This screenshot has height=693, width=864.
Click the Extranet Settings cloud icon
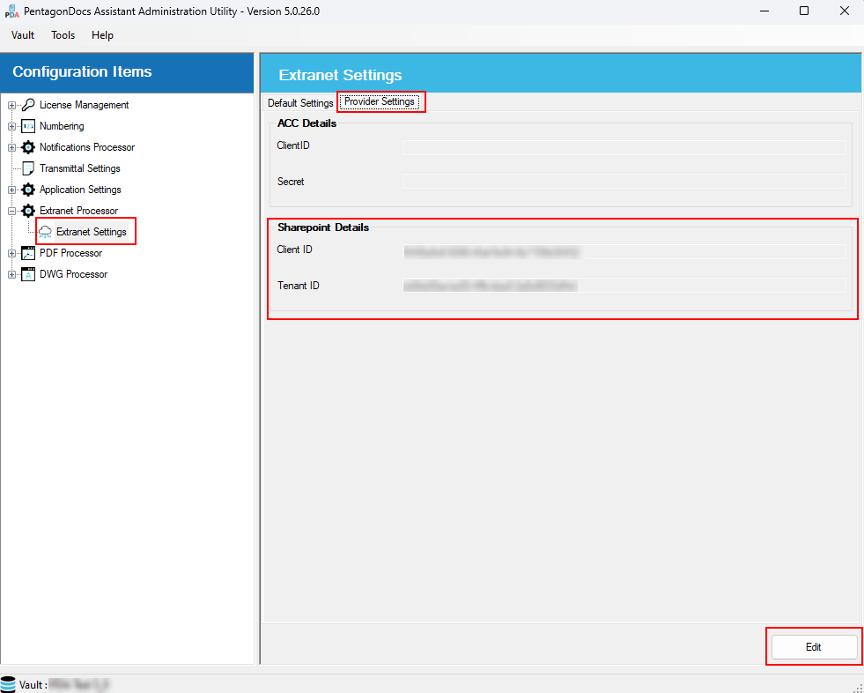45,232
